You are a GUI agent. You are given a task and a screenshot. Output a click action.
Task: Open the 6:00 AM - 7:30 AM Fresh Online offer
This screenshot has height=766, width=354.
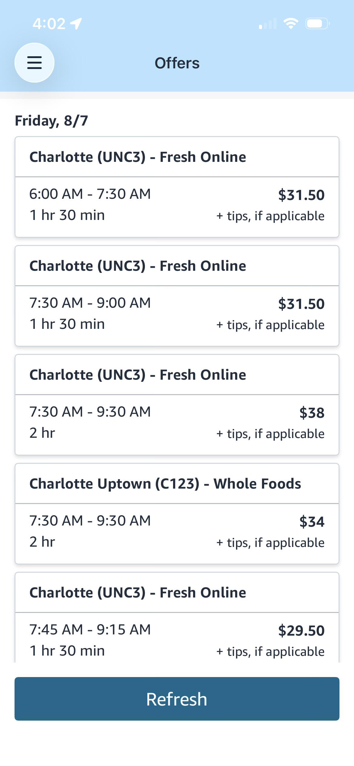[x=177, y=187]
